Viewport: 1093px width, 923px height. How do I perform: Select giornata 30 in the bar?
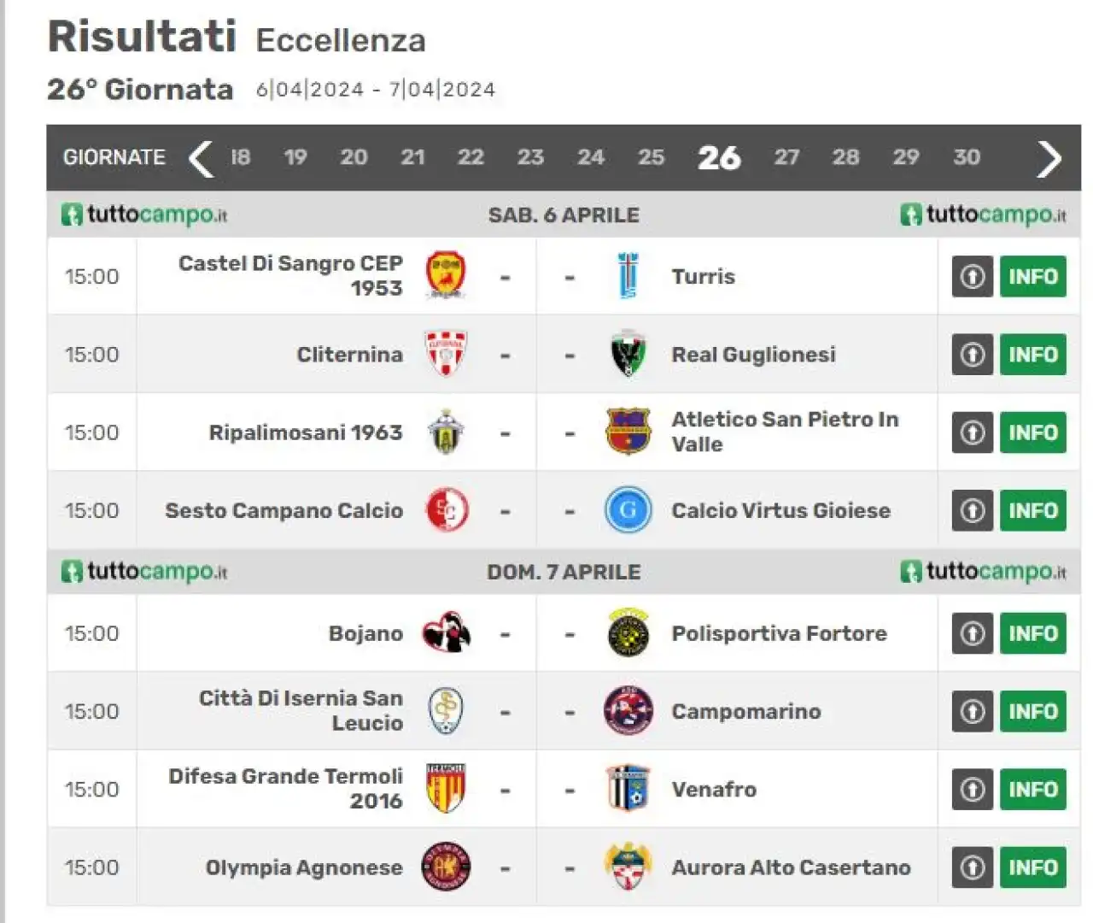967,157
